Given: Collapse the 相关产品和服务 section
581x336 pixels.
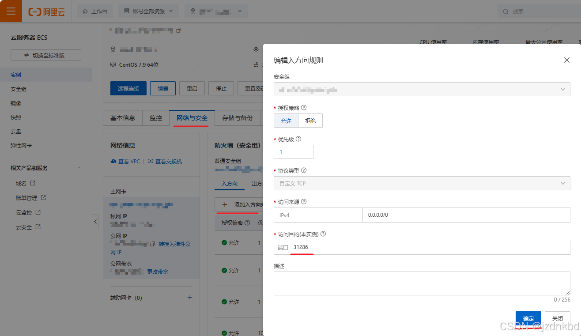Looking at the screenshot, I should click(x=79, y=168).
